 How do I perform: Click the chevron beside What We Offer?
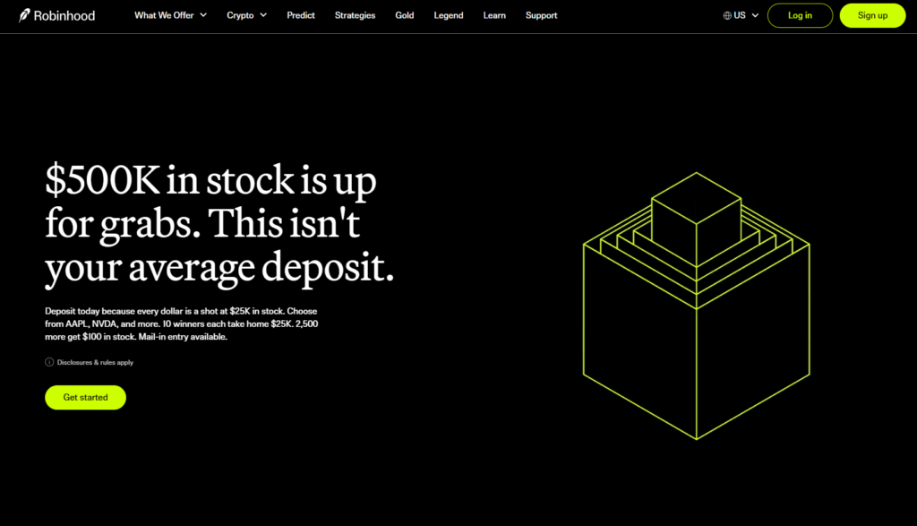[203, 15]
